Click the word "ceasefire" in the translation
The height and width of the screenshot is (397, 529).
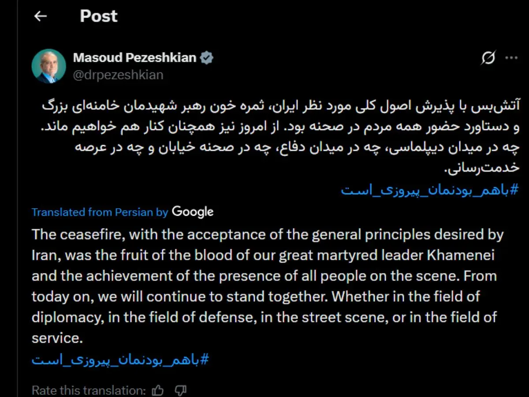click(x=93, y=235)
